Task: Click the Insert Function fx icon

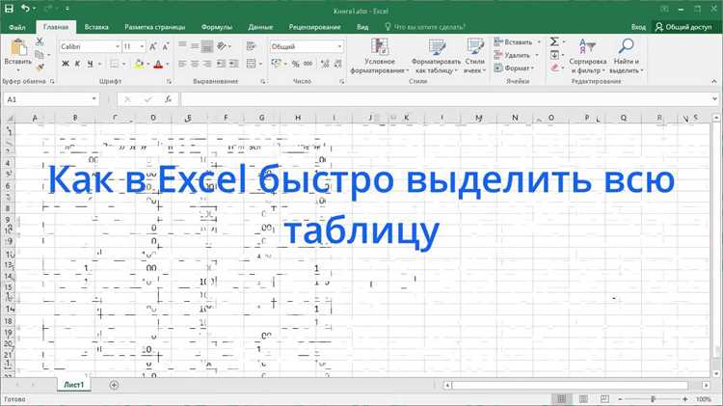Action: (169, 99)
